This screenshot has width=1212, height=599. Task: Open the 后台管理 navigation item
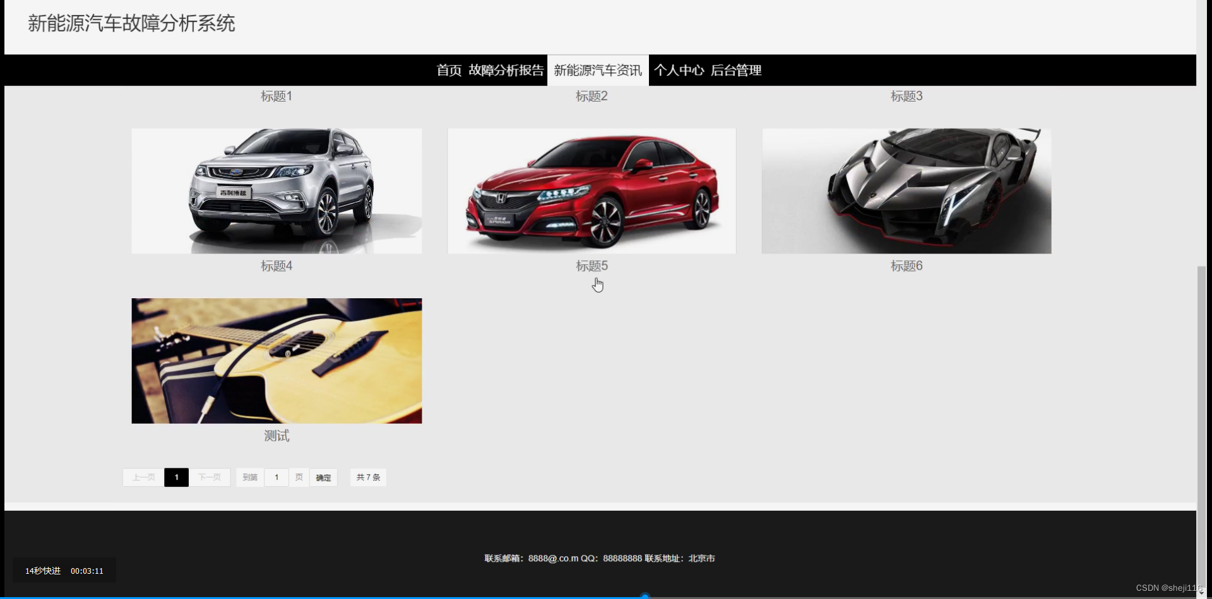737,71
